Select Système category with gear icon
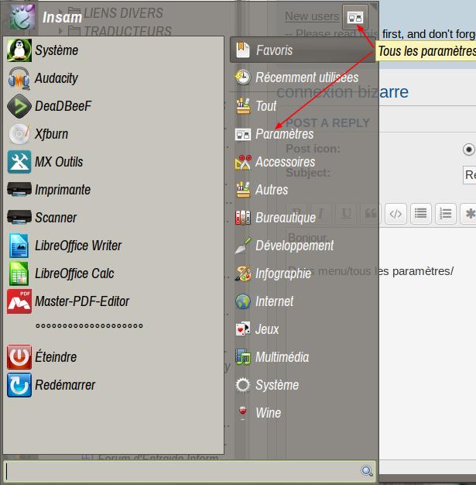Screen dimensions: 476x485 (303, 385)
